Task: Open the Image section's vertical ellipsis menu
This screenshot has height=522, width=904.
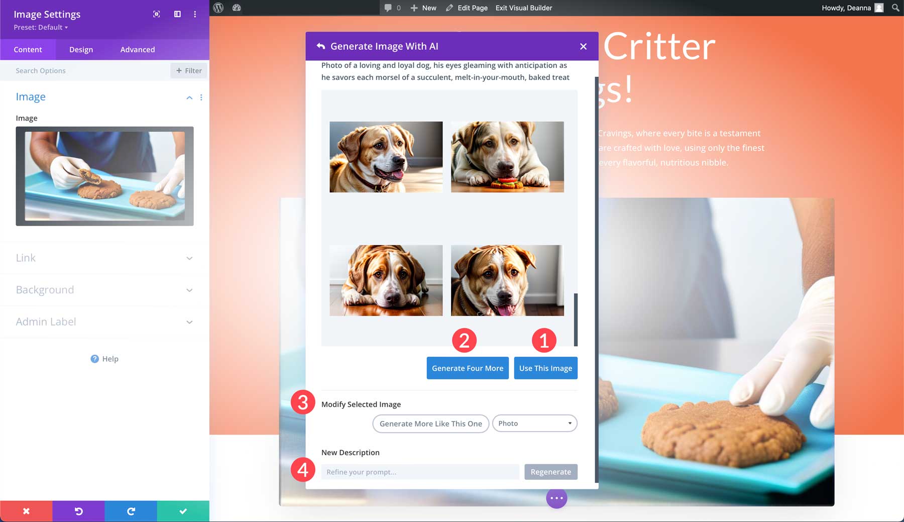Action: pos(201,97)
